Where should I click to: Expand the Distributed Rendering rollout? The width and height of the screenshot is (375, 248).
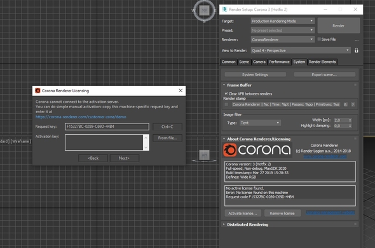247,224
